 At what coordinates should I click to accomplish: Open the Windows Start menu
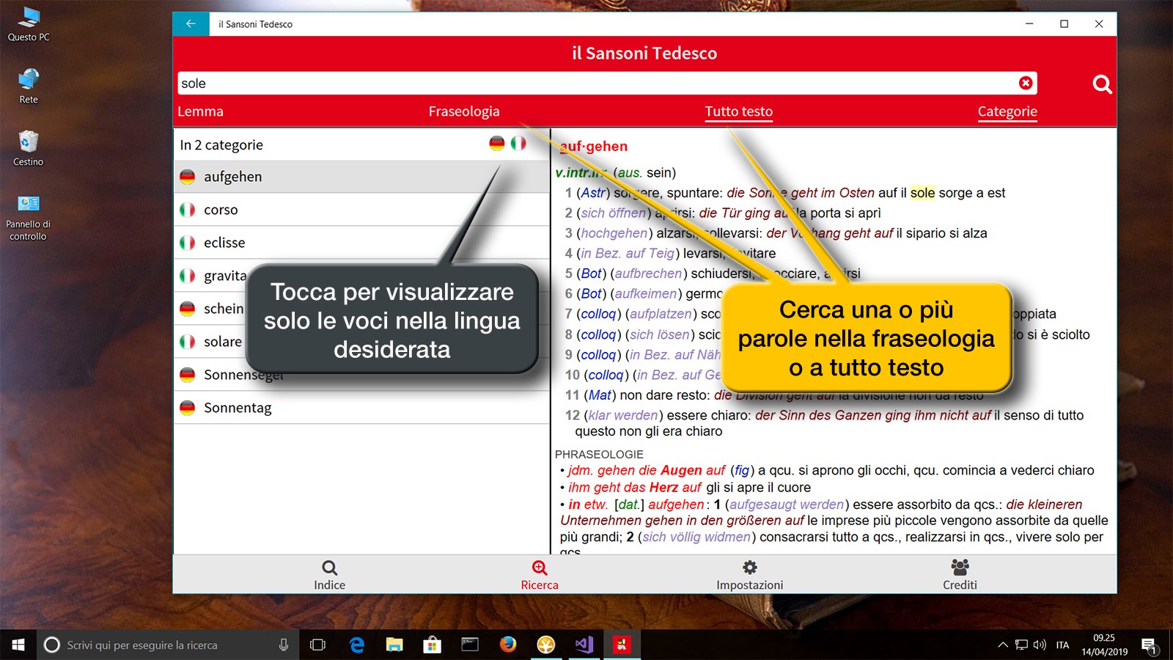tap(18, 645)
